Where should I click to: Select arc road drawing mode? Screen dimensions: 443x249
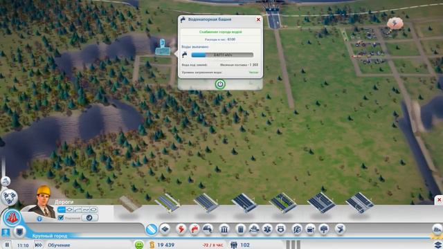point(78,210)
